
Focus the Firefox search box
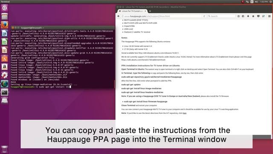click(221, 16)
